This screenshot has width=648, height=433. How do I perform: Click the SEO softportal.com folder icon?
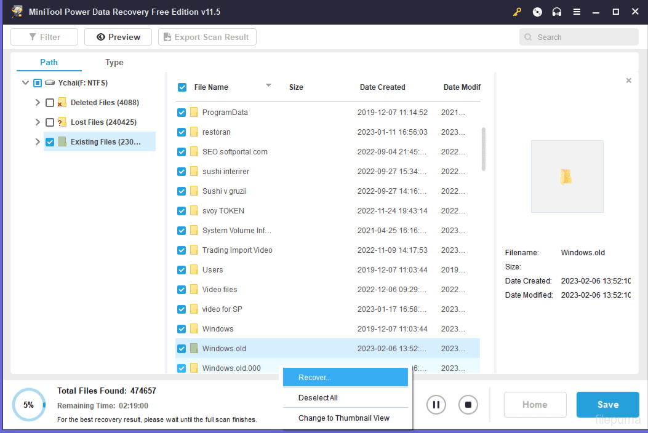[x=194, y=152]
